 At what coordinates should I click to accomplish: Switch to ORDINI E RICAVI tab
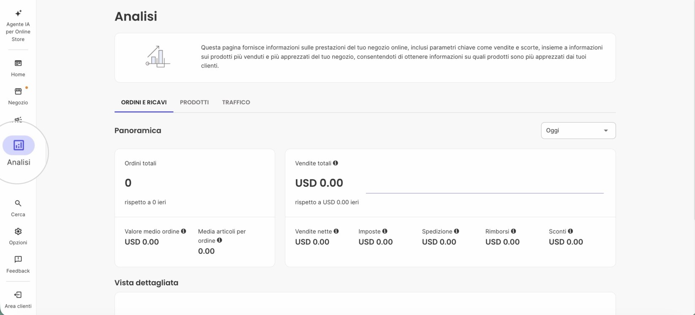click(x=144, y=102)
